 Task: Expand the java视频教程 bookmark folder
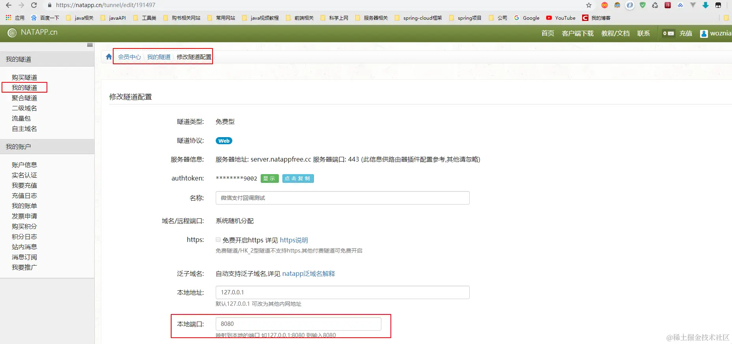click(x=260, y=18)
